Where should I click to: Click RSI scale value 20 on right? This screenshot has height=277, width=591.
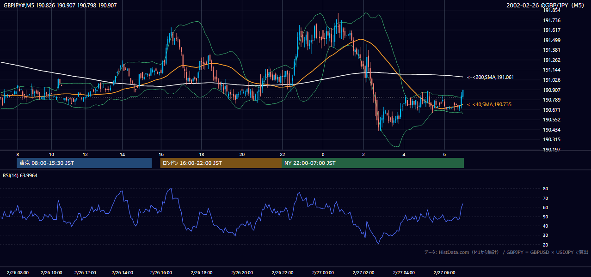click(x=545, y=245)
